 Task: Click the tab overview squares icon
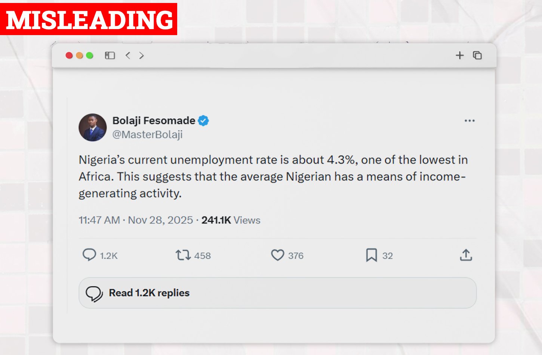(x=477, y=56)
